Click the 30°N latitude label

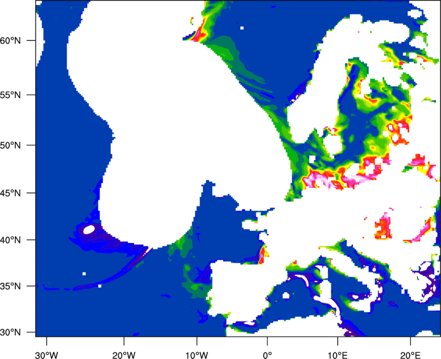click(x=10, y=332)
